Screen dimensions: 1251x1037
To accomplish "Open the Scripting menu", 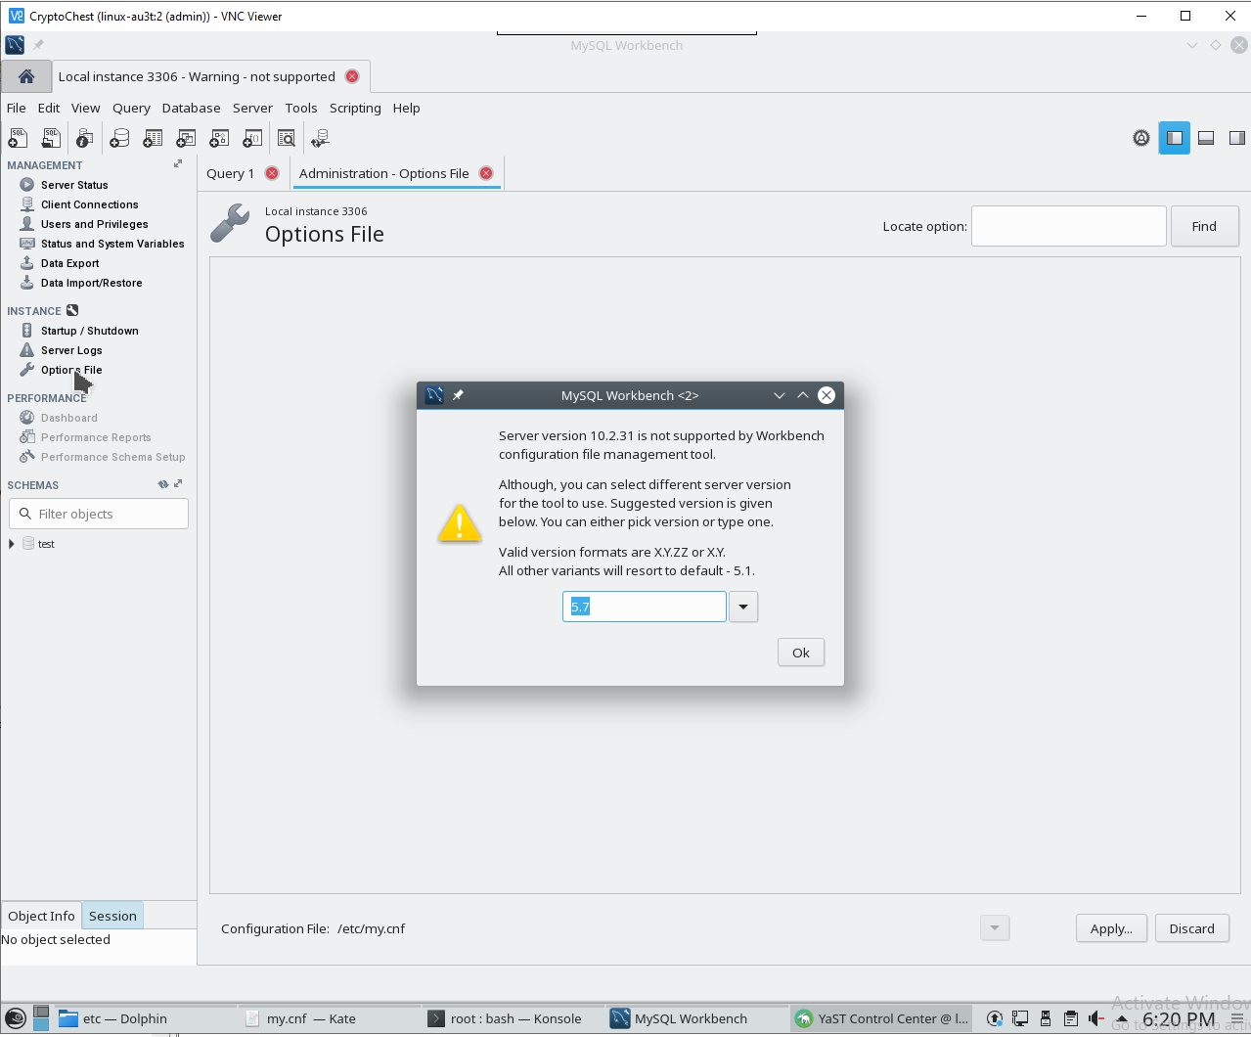I will [355, 108].
